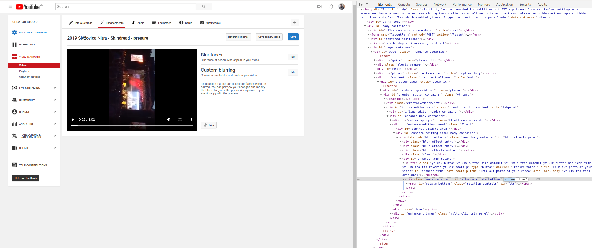Select the DevTools inspect element tool
The width and height of the screenshot is (592, 248).
[361, 4]
